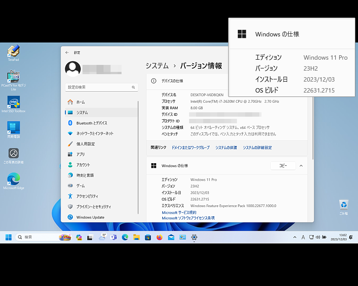Open アプリ settings category
The image size is (358, 286).
click(101, 154)
